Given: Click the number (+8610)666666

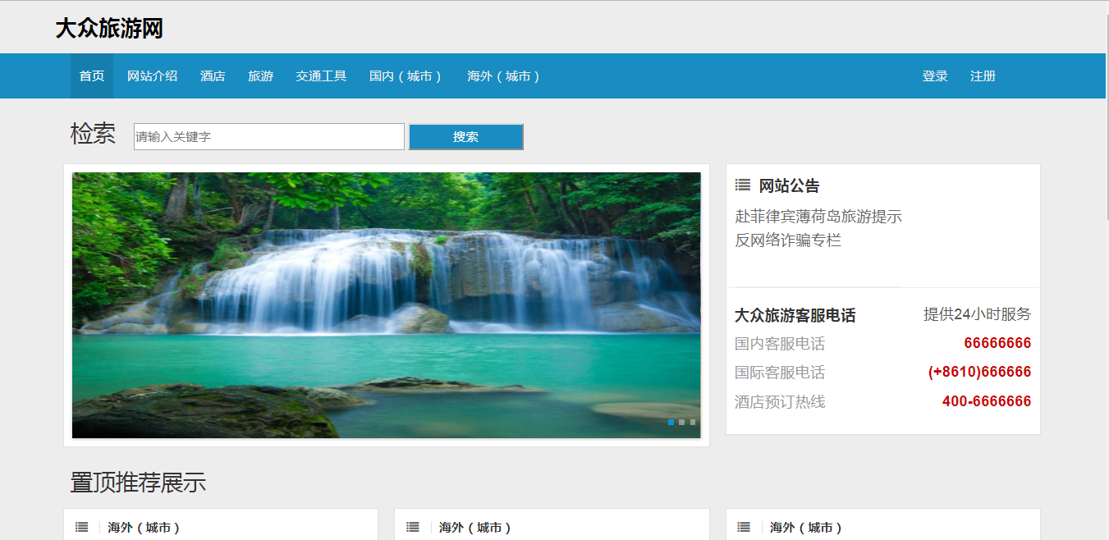Looking at the screenshot, I should pos(979,372).
